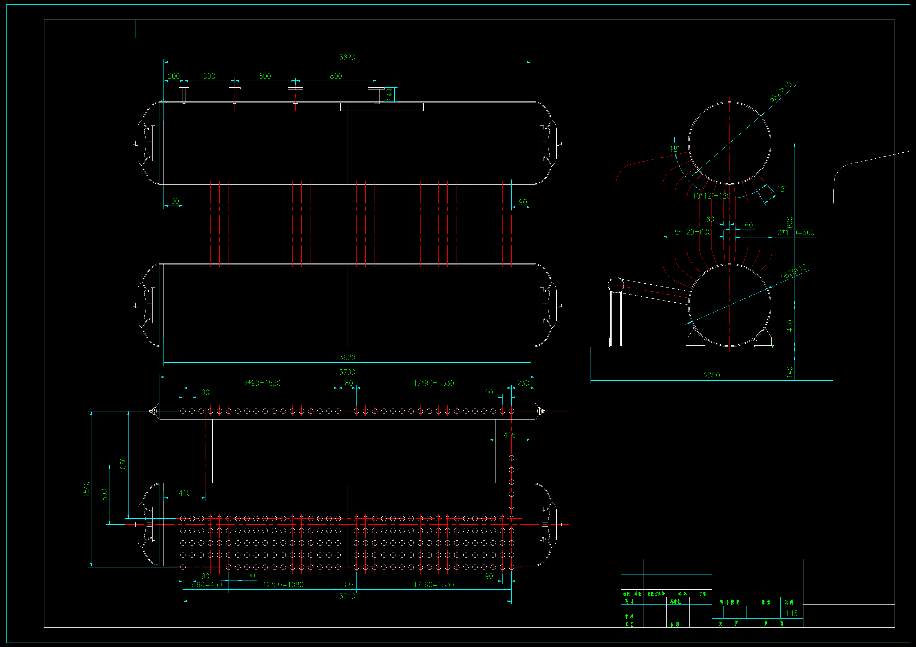Select the "10*12°=120°" angular dimension
This screenshot has height=647, width=916.
(712, 196)
